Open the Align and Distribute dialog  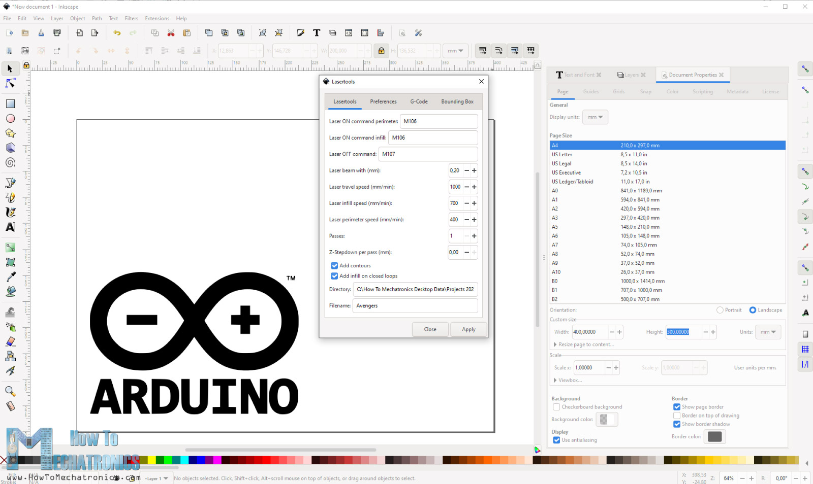(x=380, y=32)
